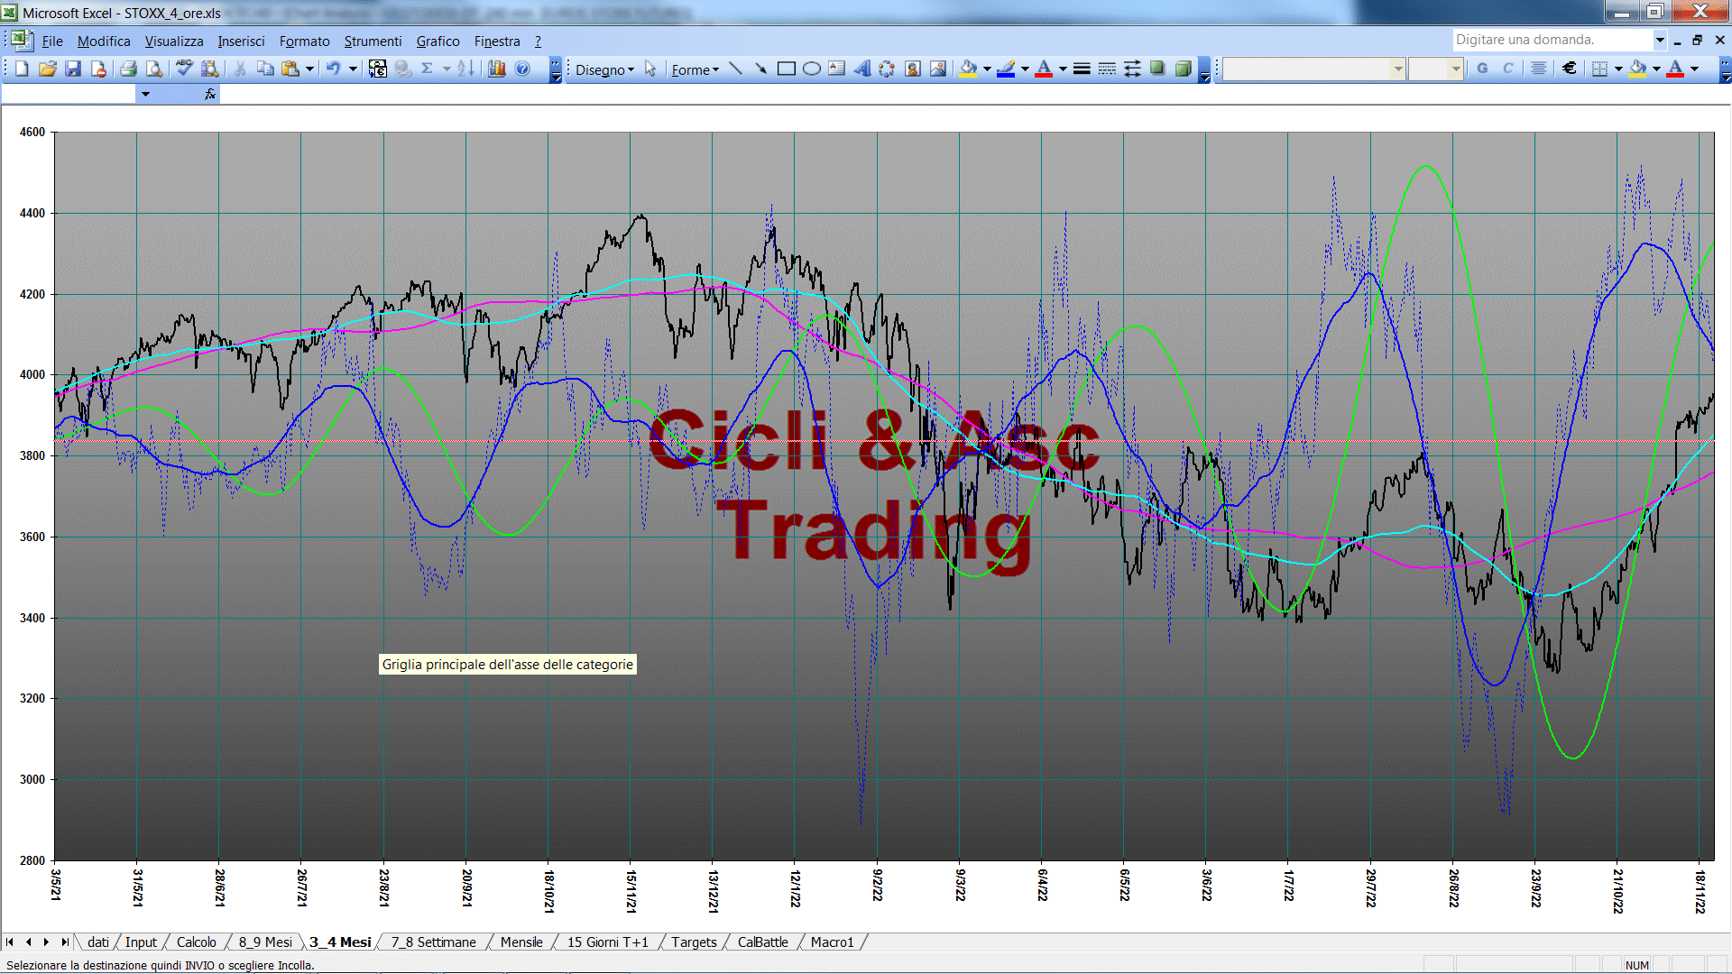Click the fx Insert Function button

pos(210,94)
